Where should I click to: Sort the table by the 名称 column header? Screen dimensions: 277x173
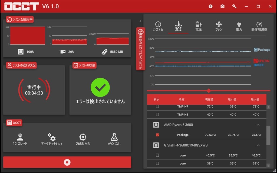coord(182,99)
